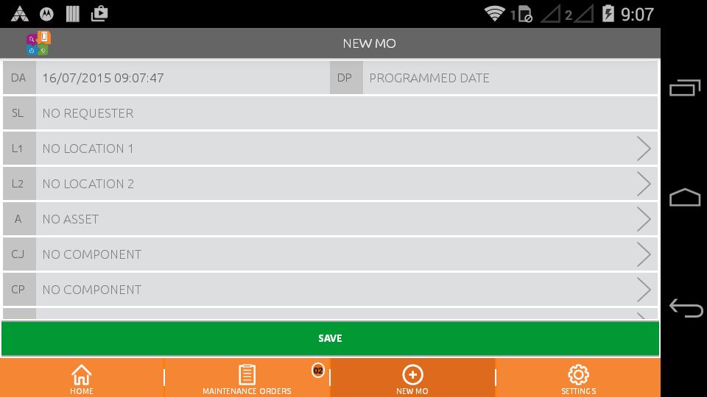Expand the CJ NO COMPONENT chevron
The width and height of the screenshot is (707, 397).
[x=644, y=254]
